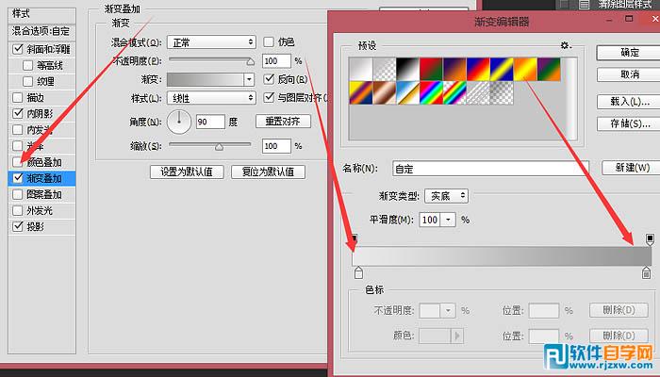Viewport: 660px width, 377px height.
Task: Select the chrome gradient preset
Action: click(x=408, y=93)
